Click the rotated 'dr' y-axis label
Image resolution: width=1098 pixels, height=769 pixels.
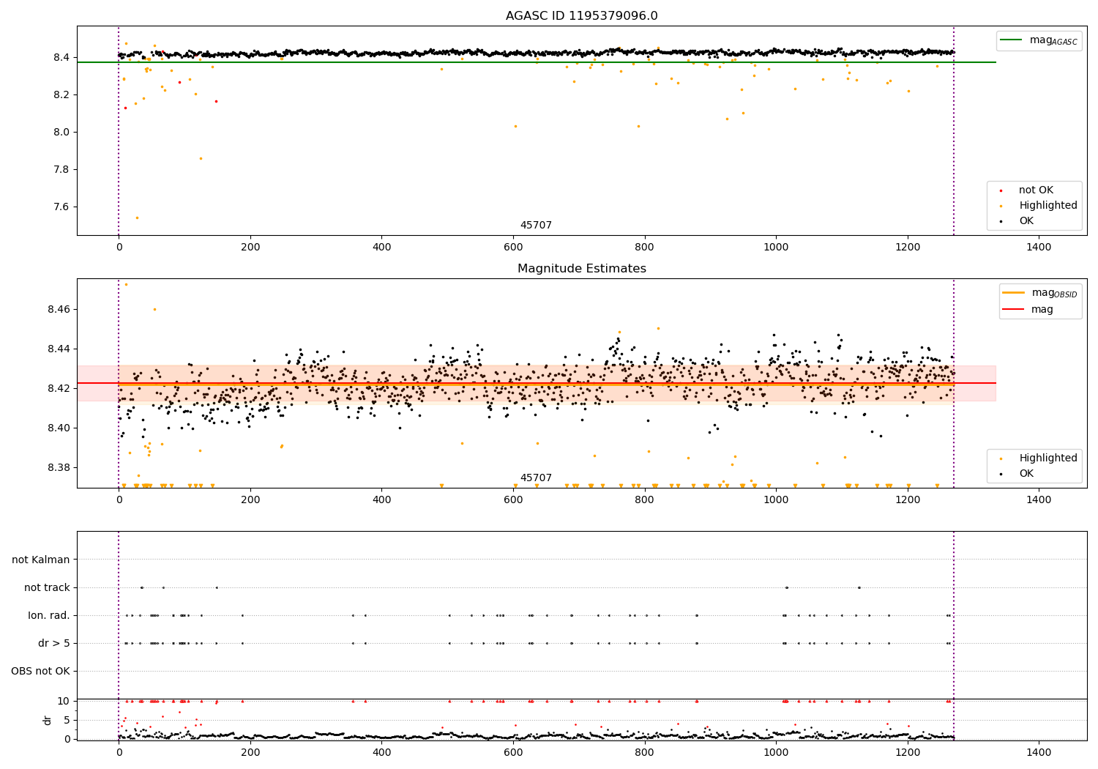(48, 720)
